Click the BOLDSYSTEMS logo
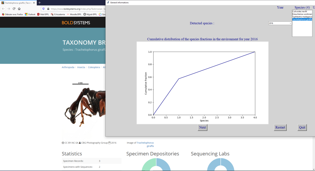315x171 pixels. pos(76,23)
